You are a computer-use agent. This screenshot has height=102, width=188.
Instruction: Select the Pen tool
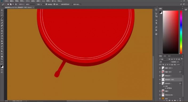tap(2, 46)
